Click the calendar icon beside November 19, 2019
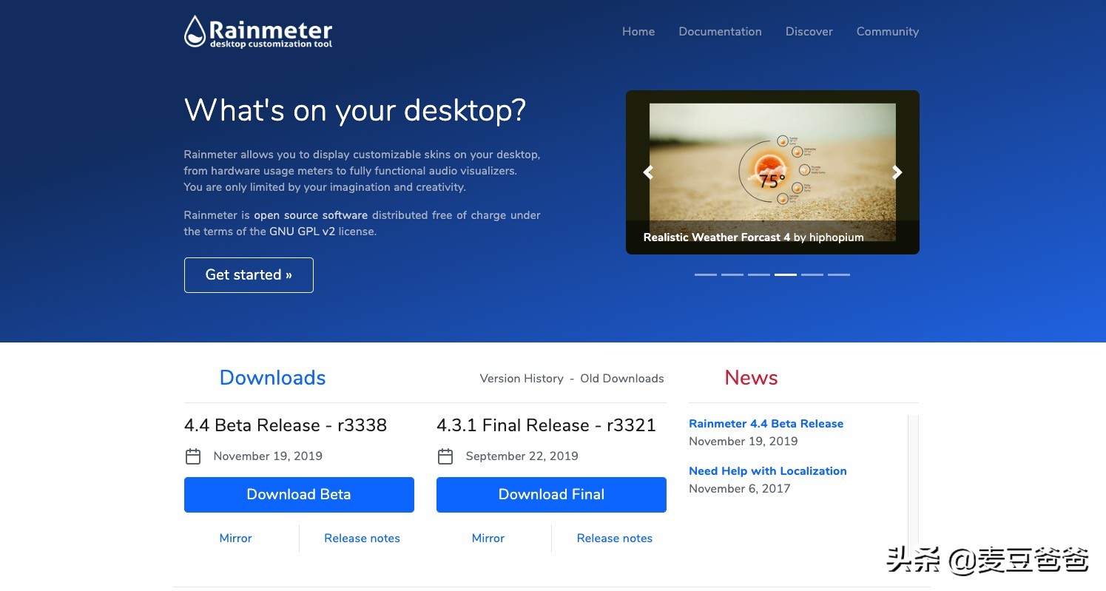Image resolution: width=1106 pixels, height=591 pixels. coord(193,456)
